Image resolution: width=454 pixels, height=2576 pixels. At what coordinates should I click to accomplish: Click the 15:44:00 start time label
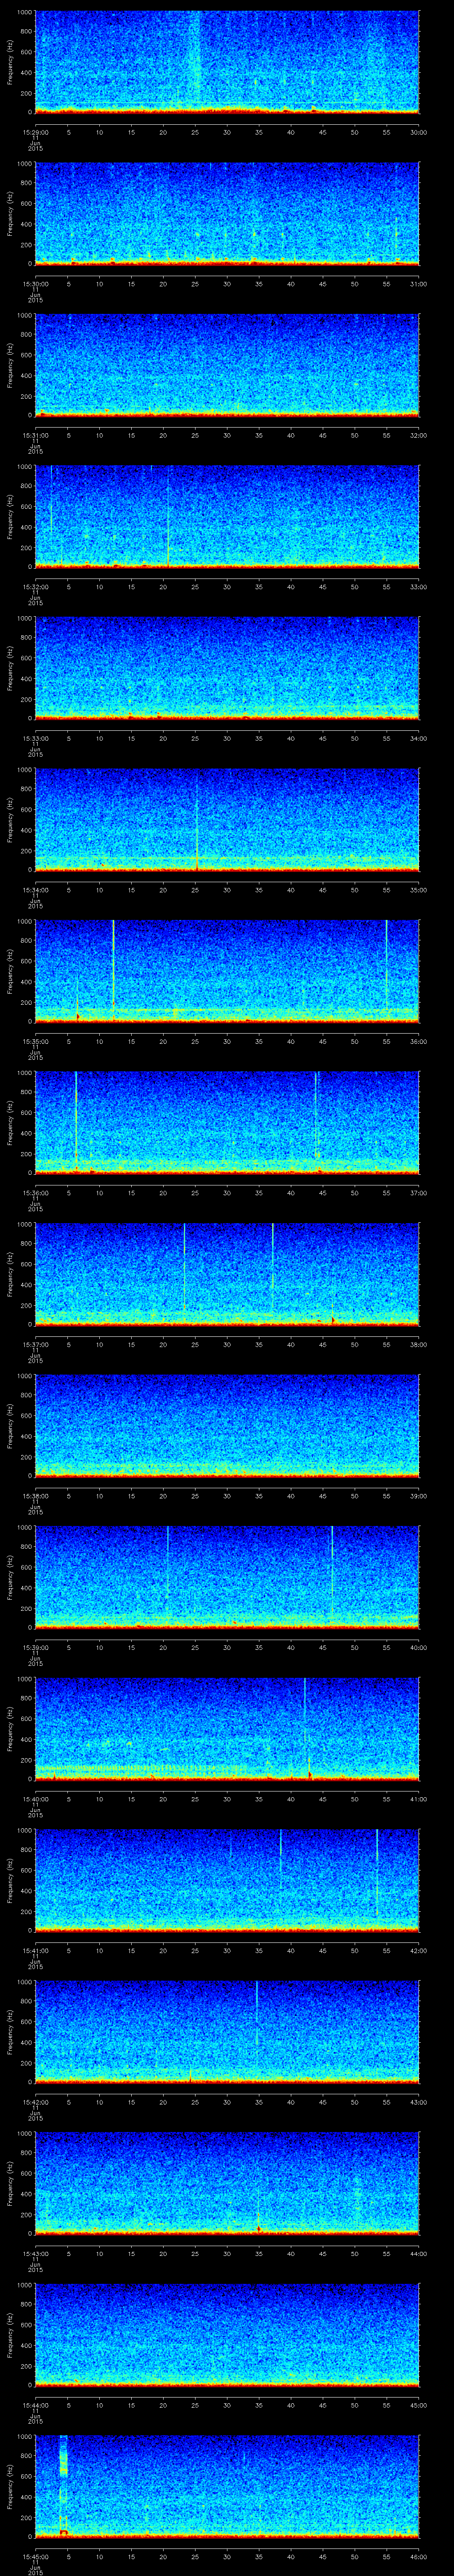[x=35, y=2406]
